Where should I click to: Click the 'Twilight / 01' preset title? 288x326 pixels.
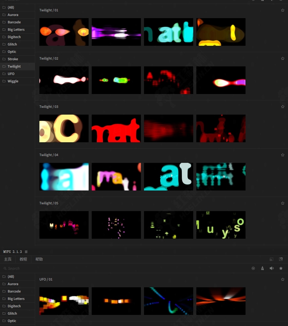click(x=49, y=10)
